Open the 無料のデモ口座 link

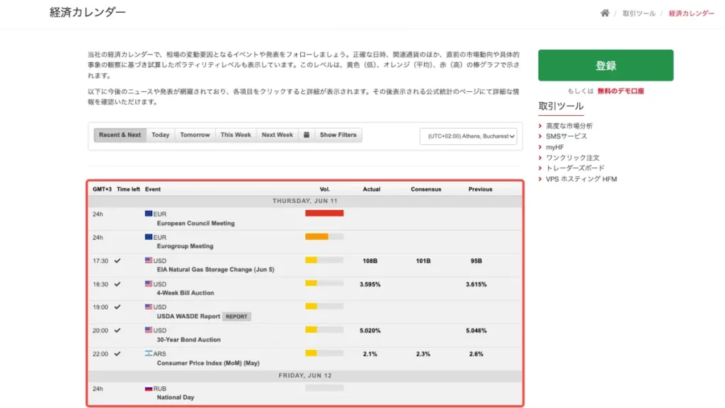point(620,91)
